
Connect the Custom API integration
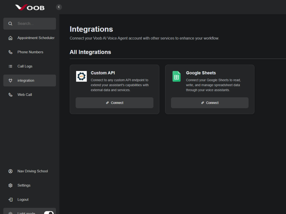115,103
